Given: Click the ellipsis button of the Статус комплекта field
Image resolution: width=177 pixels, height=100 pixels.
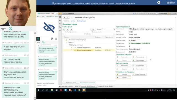Looking at the screenshot, I should 114,34.
